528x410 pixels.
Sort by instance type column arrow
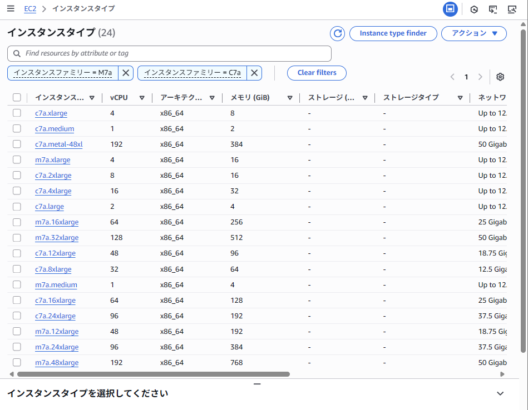coord(92,98)
